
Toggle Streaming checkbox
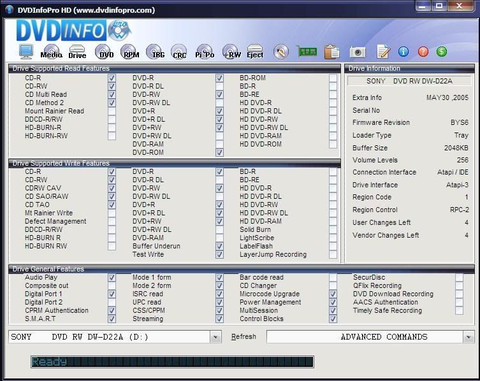(x=219, y=319)
